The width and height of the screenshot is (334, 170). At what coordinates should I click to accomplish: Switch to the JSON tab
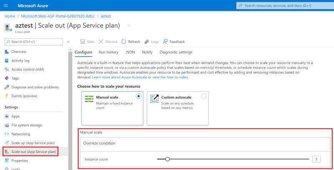point(130,52)
